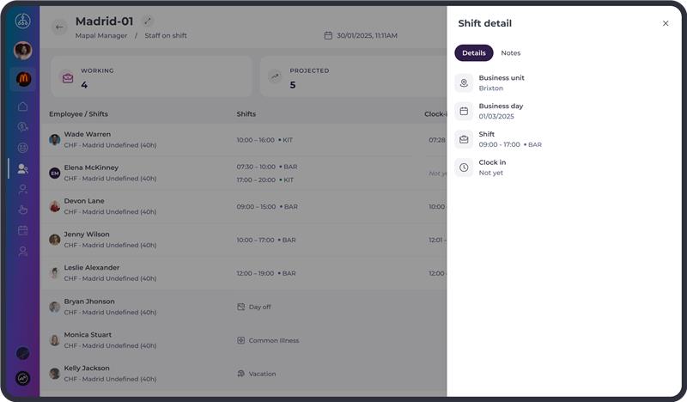
Task: Click the Working stats card
Action: [151, 77]
